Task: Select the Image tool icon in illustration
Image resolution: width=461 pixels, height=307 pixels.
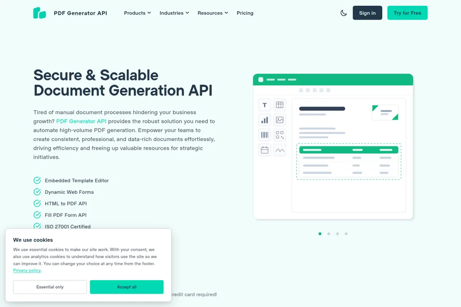Action: click(x=279, y=120)
